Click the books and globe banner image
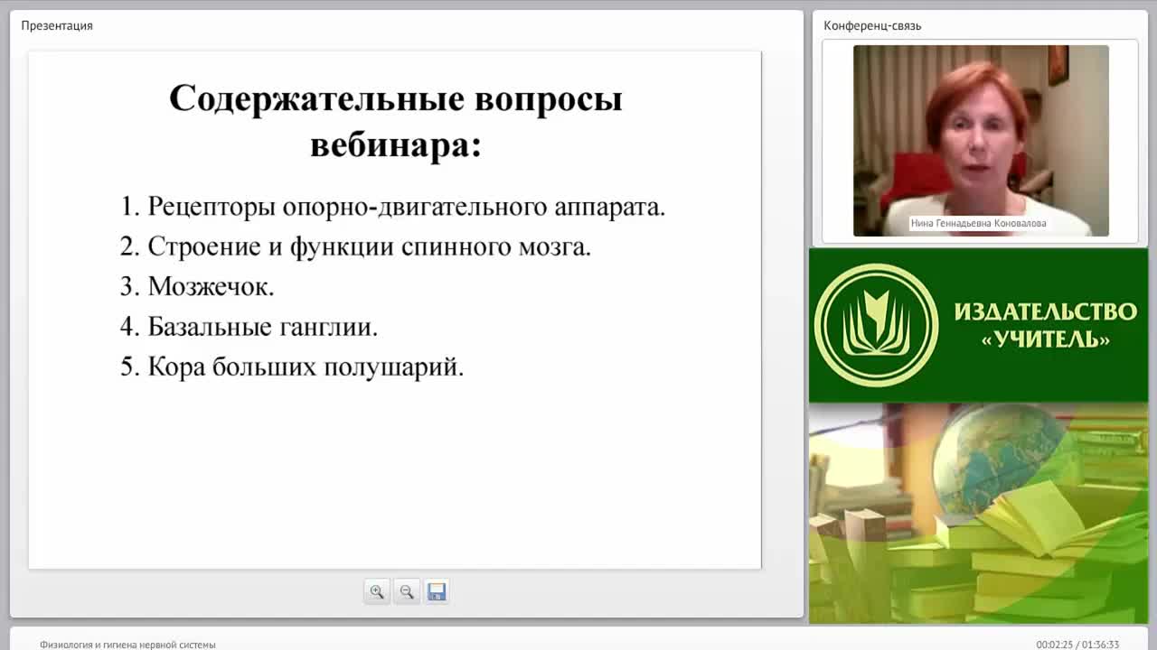The height and width of the screenshot is (650, 1157). 978,513
